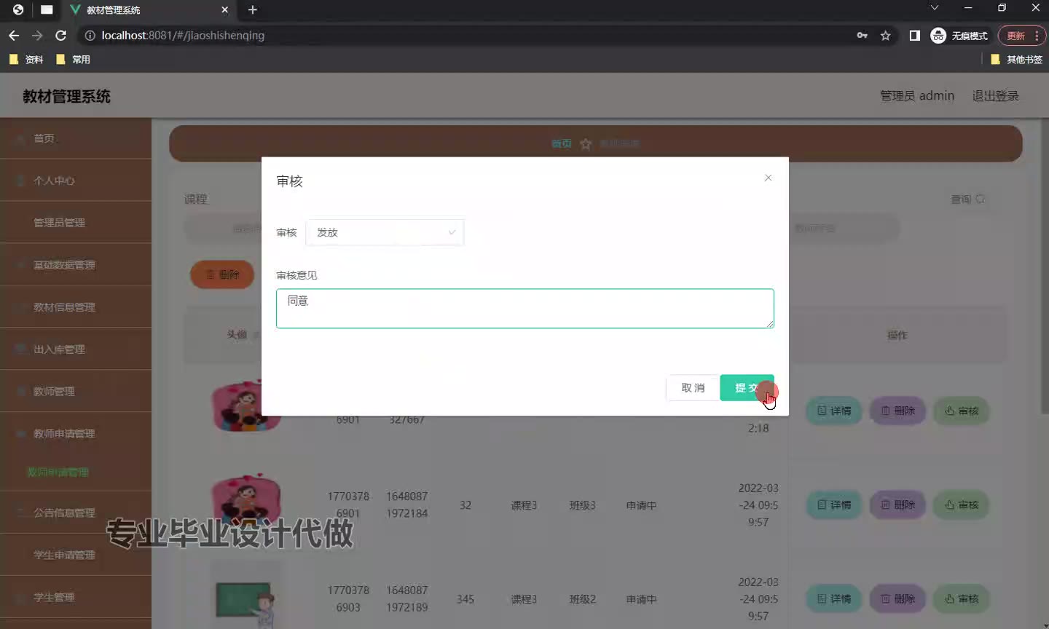
Task: Open the 常用 bookmarks folder
Action: 73,60
